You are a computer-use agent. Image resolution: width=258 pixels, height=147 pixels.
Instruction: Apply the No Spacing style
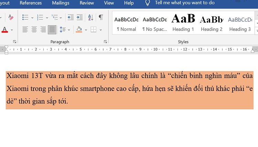(x=155, y=23)
